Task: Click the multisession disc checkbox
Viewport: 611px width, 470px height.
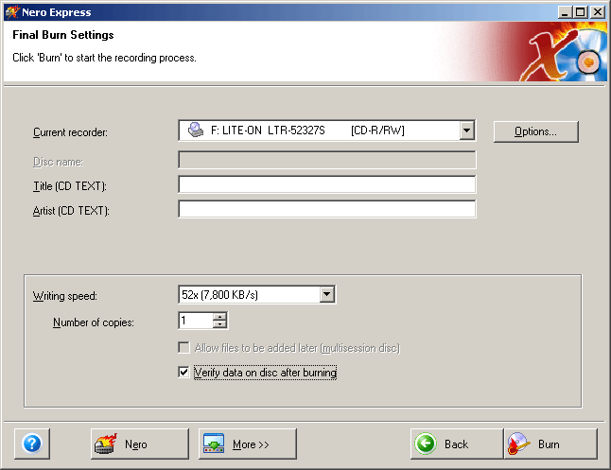Action: [184, 348]
